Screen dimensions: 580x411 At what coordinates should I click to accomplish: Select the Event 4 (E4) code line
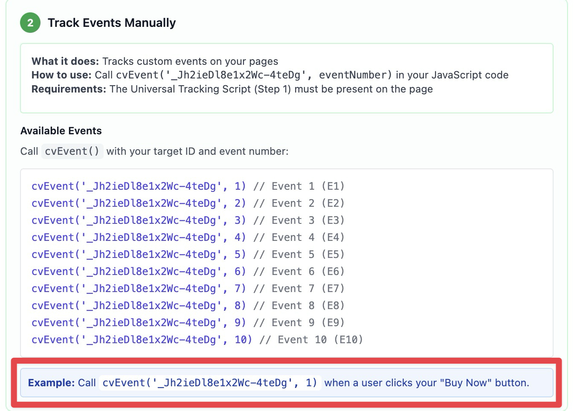pos(188,237)
